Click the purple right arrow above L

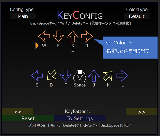pyautogui.click(x=122, y=76)
